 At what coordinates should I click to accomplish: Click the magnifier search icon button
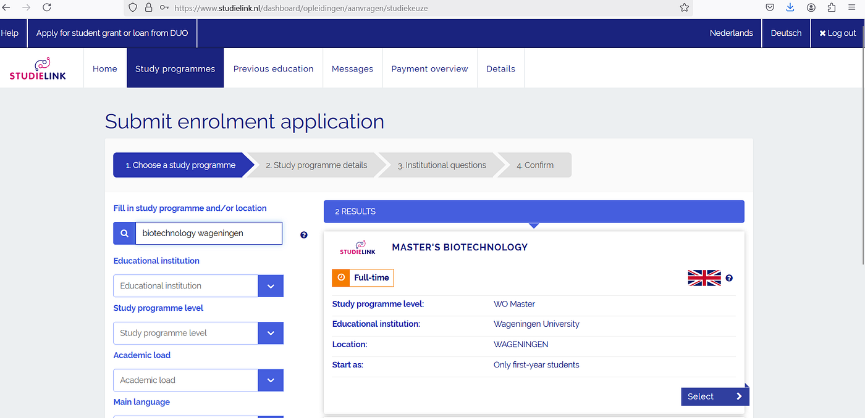[x=124, y=234]
